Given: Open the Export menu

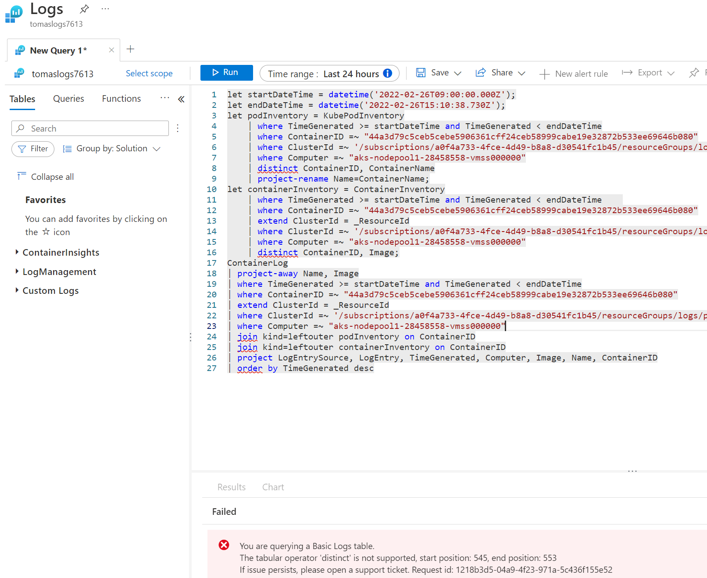Looking at the screenshot, I should [648, 73].
